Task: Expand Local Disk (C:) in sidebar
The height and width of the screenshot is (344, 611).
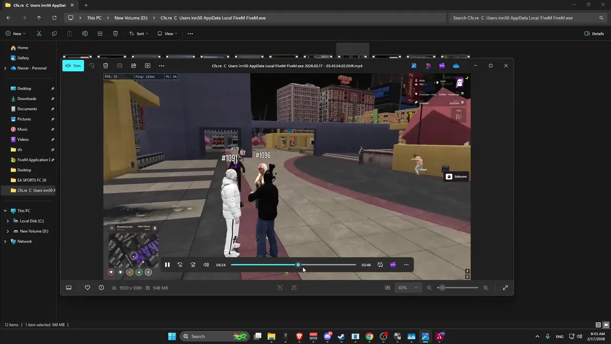Action: [x=8, y=221]
